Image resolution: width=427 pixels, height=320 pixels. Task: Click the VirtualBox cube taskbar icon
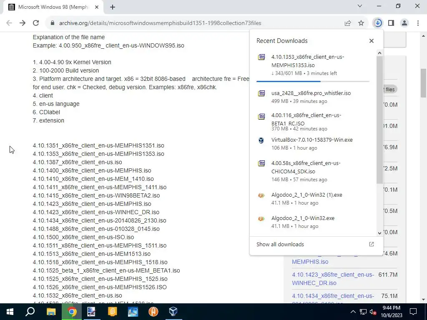pyautogui.click(x=173, y=312)
